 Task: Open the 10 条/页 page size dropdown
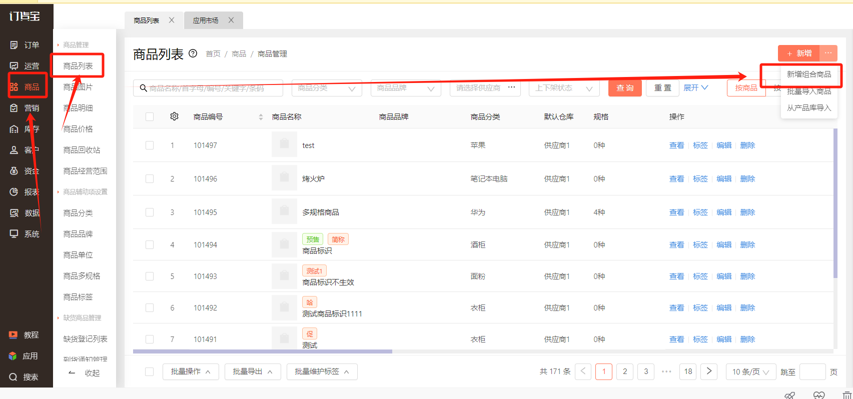coord(750,371)
